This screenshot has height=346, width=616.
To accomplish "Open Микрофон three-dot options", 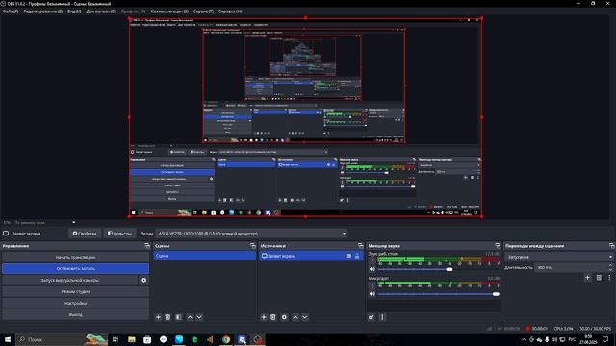I will (372, 285).
